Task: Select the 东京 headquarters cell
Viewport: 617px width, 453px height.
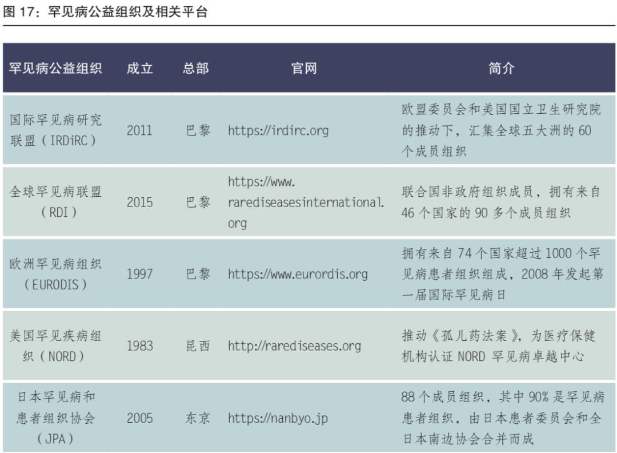Action: pos(198,418)
